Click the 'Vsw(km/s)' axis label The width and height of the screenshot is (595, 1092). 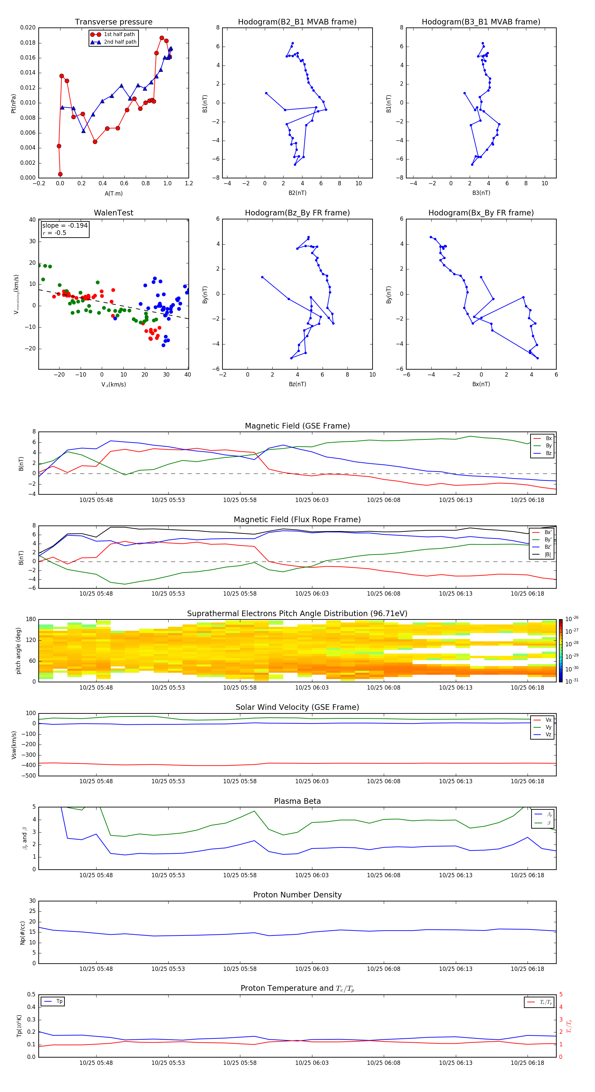click(14, 745)
